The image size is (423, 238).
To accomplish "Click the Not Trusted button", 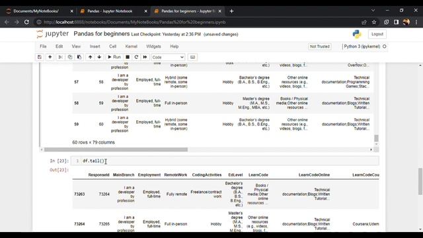I will point(320,46).
